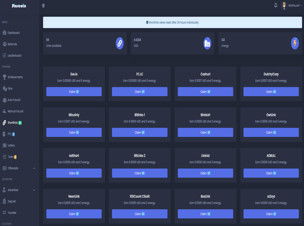This screenshot has height=226, width=304.
Task: Click the xz2xyz card title
Action: pyautogui.click(x=271, y=196)
